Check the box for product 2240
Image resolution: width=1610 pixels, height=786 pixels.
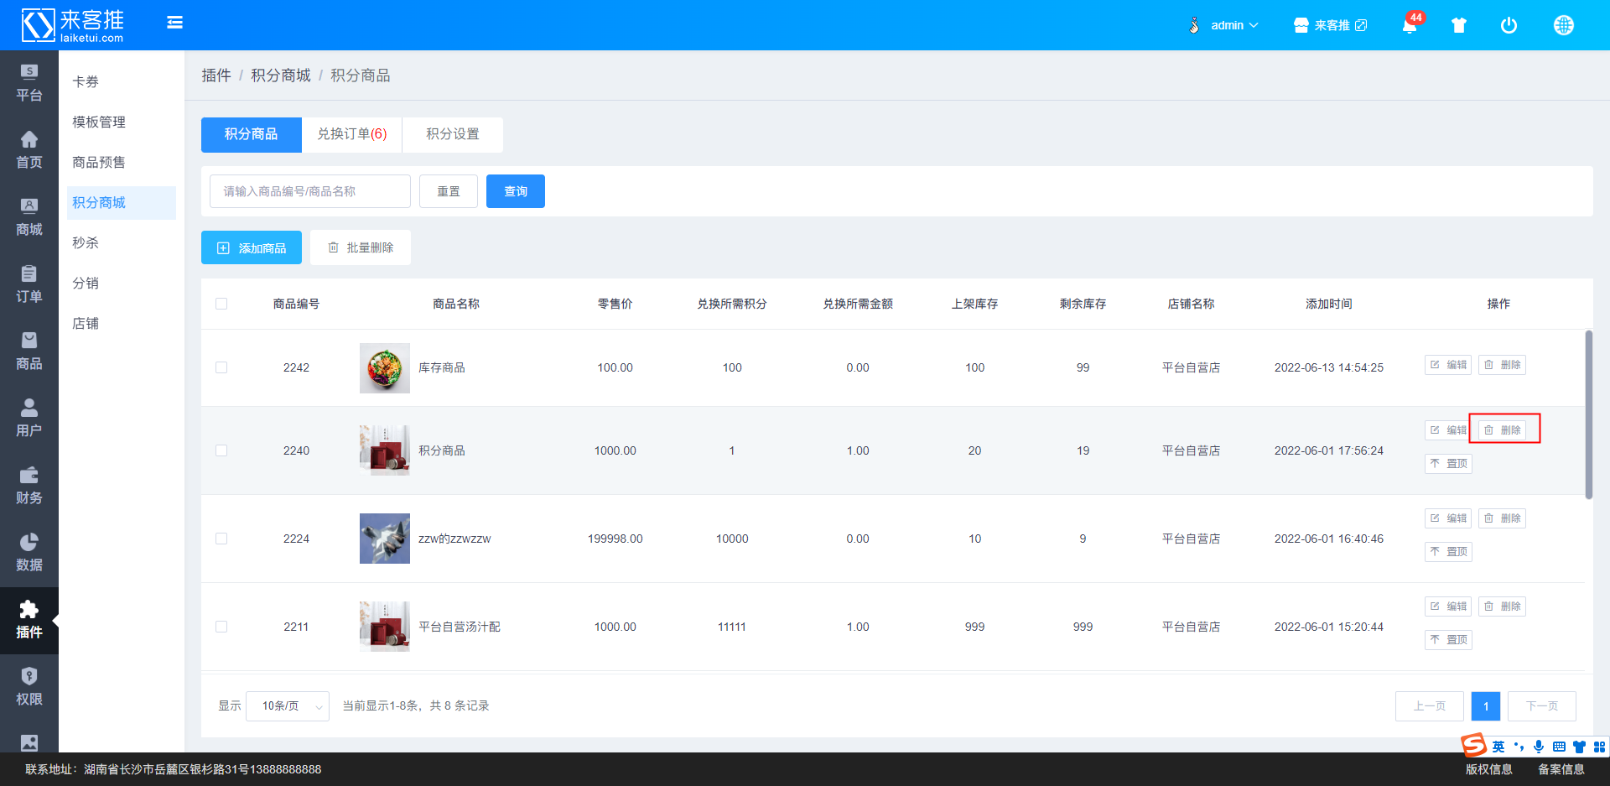pos(221,450)
